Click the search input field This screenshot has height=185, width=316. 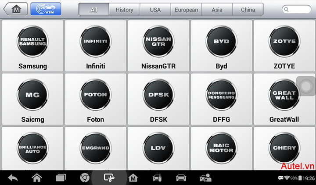[x=296, y=10]
